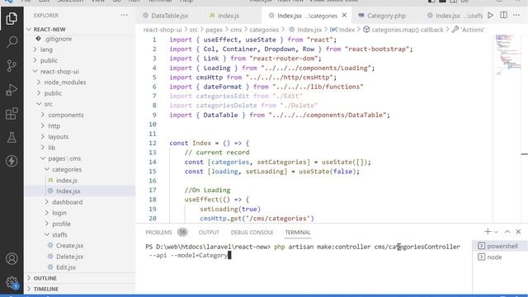Viewport: 528px width, 297px height.
Task: Open the Testing flask view
Action: click(x=12, y=138)
